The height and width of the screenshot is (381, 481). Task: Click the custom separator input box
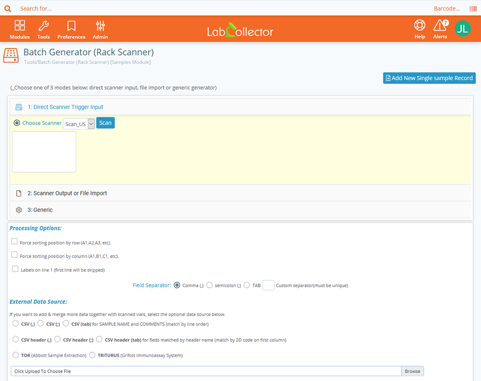268,285
